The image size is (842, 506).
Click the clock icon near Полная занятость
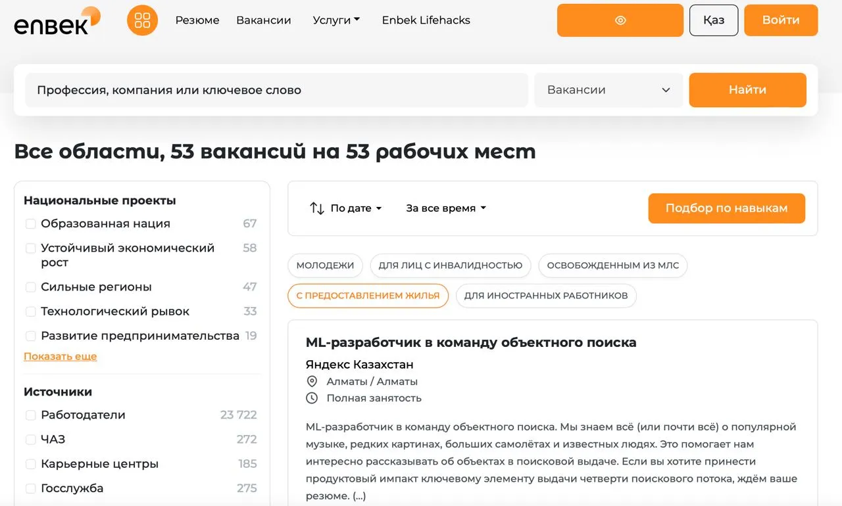point(312,398)
